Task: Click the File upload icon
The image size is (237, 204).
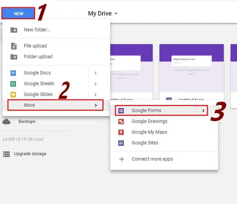Action: point(14,46)
